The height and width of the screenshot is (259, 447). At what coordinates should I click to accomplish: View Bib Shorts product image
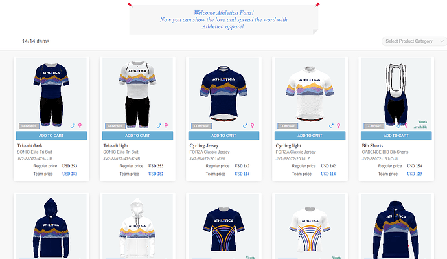point(396,94)
